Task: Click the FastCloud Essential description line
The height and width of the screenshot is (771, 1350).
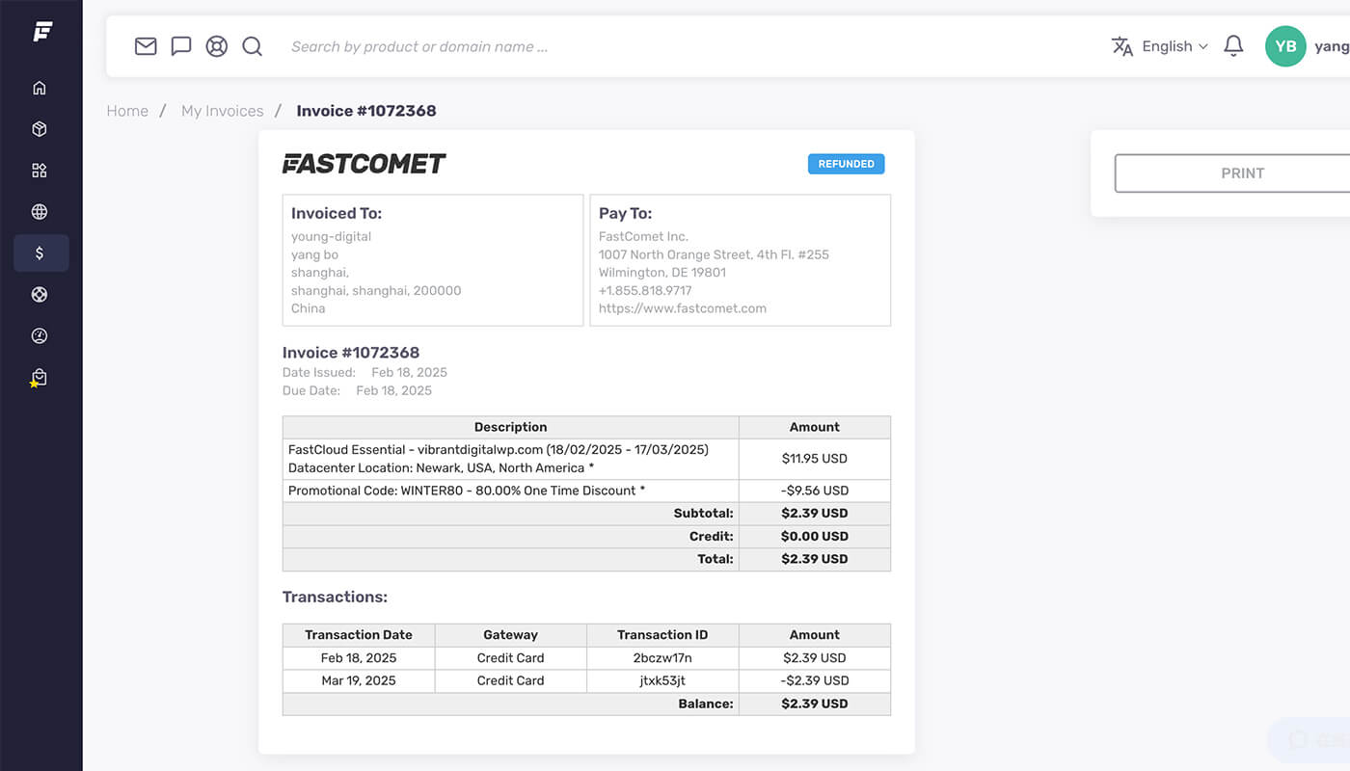Action: pyautogui.click(x=499, y=450)
